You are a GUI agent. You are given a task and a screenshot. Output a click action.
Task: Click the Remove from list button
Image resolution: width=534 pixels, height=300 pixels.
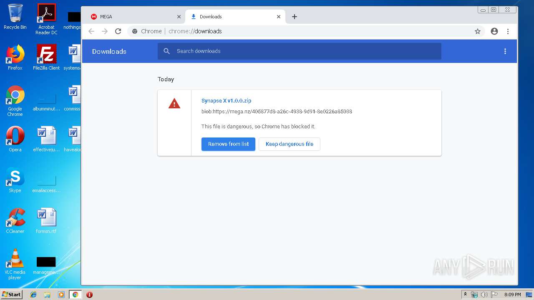(228, 144)
